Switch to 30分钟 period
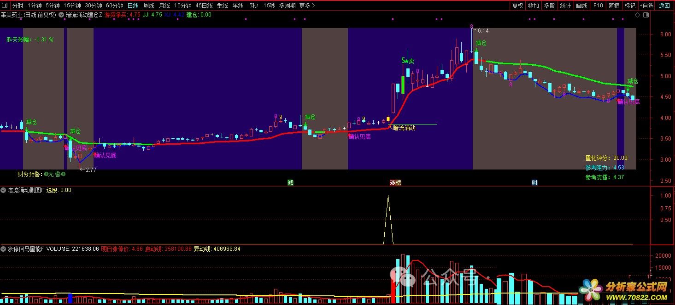The image size is (675, 305). pos(94,6)
